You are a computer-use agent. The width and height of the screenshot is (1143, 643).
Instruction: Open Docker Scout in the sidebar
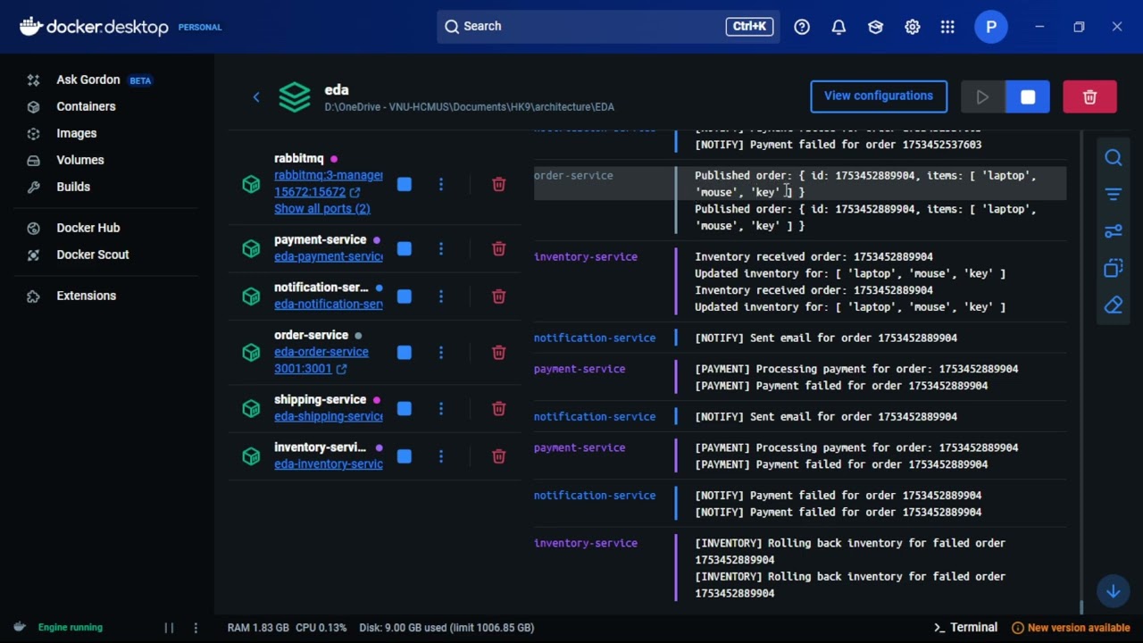[92, 255]
